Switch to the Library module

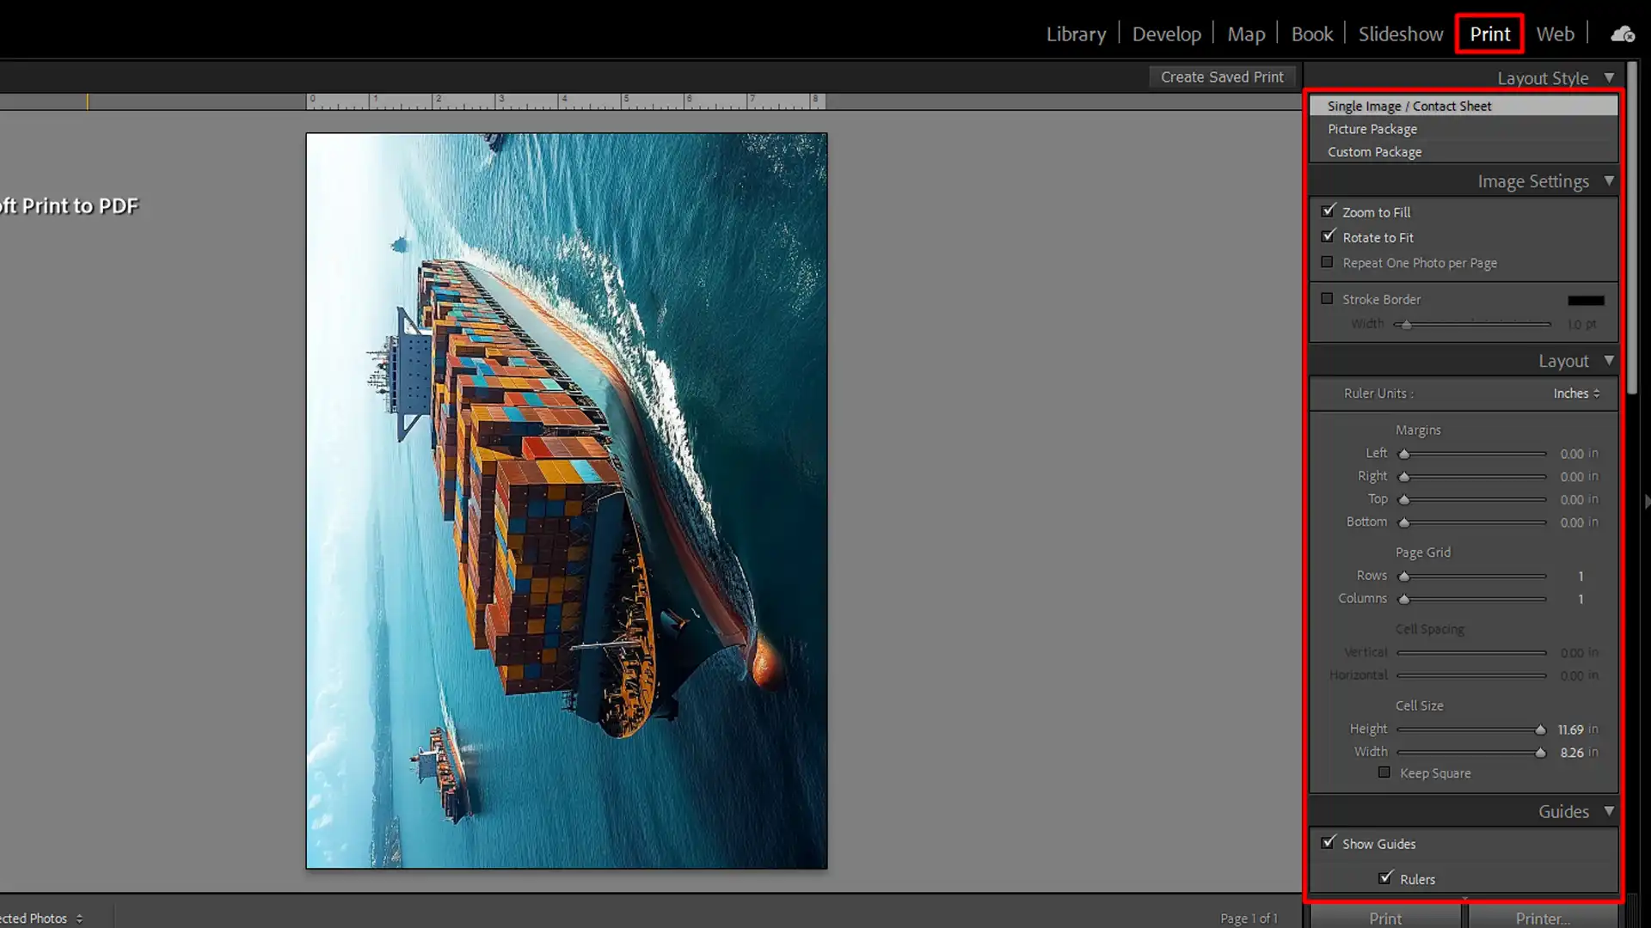pos(1076,34)
